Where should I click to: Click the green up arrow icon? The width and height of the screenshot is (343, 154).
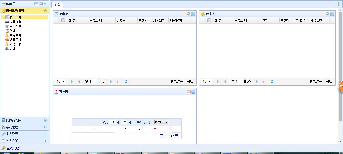pyautogui.click(x=339, y=4)
